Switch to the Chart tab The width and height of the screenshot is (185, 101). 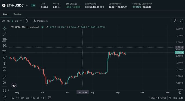(x=6, y=14)
